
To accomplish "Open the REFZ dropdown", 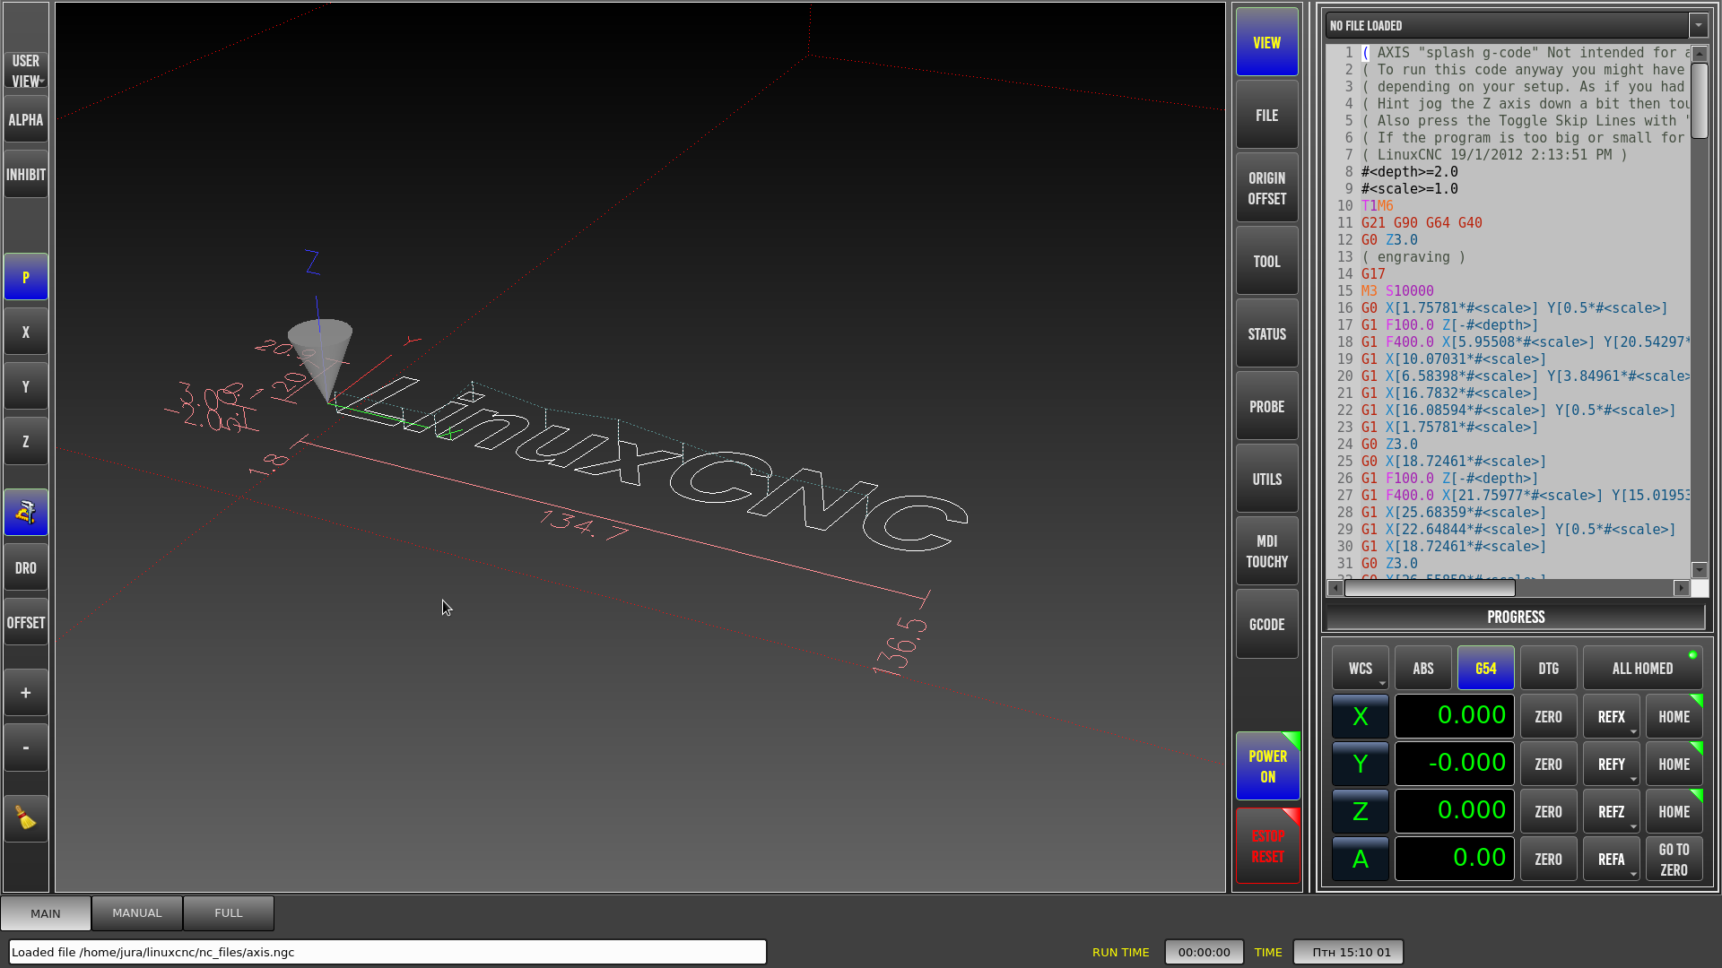I will tap(1611, 812).
